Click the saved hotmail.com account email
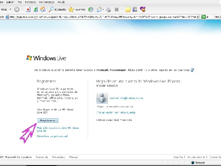 126,98
